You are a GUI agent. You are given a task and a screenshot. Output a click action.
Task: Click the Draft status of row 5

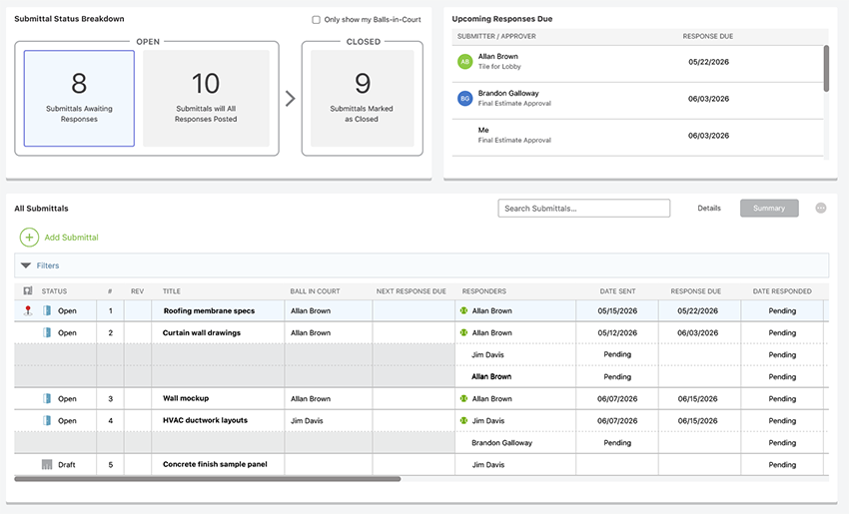[67, 464]
